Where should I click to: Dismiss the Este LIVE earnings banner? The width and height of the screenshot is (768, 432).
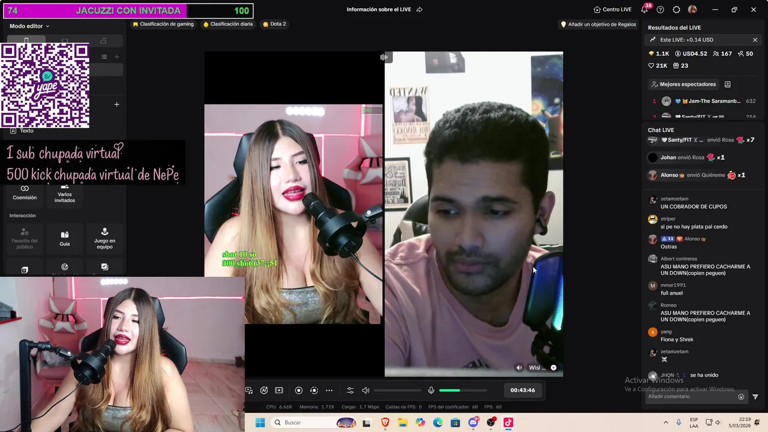coord(755,40)
